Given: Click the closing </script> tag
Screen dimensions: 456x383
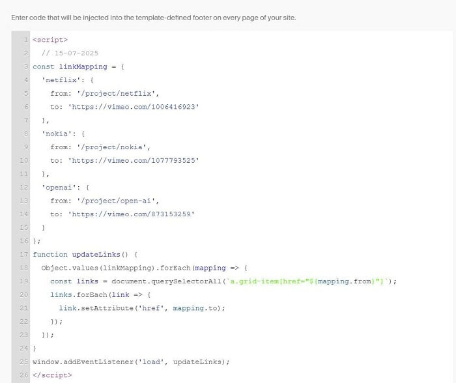Looking at the screenshot, I should (52, 375).
